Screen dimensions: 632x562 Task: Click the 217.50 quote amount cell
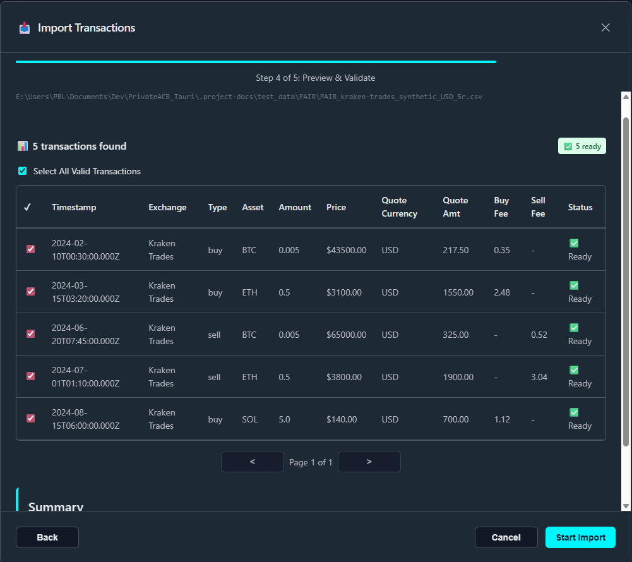tap(455, 250)
